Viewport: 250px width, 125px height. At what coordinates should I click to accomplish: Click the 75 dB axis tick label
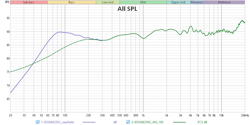tap(8, 72)
